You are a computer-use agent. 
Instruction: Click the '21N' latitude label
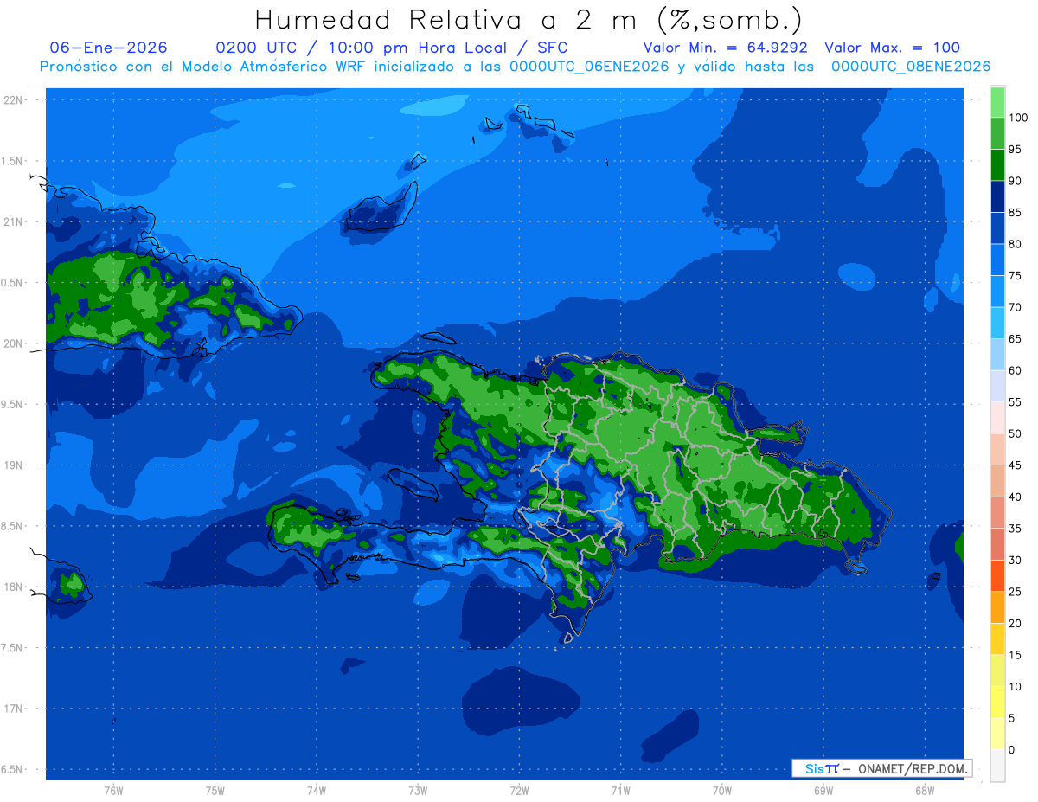click(x=13, y=222)
